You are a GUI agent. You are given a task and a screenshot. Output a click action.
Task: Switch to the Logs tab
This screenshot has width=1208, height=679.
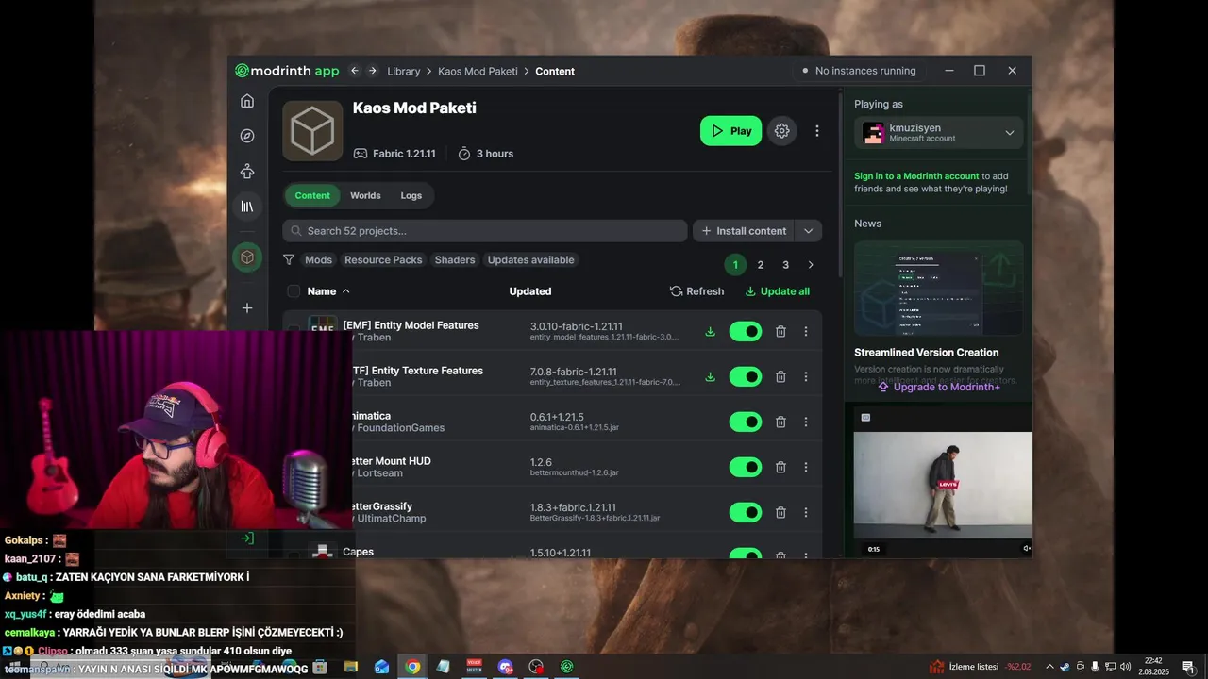[x=411, y=195]
